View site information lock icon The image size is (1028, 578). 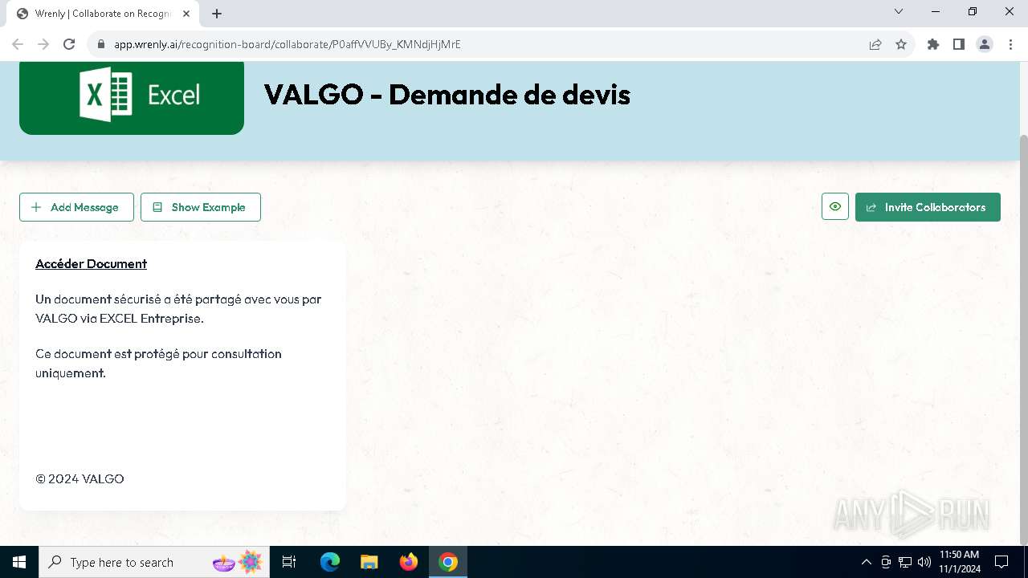tap(100, 44)
